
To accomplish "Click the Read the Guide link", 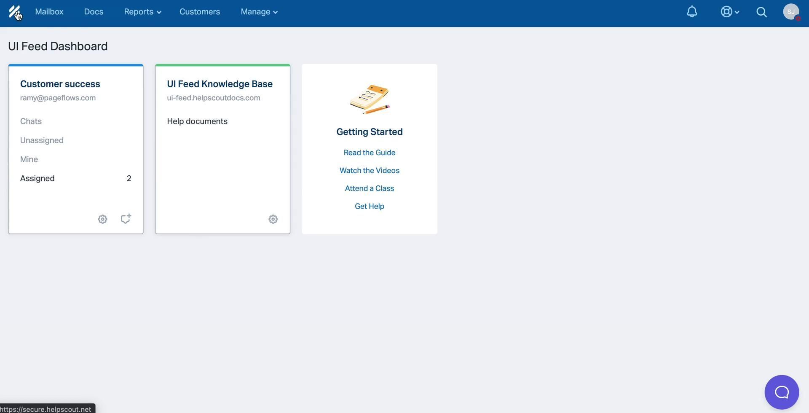I will [369, 153].
